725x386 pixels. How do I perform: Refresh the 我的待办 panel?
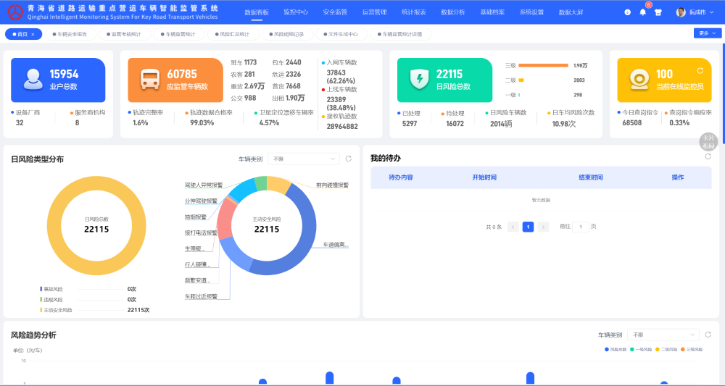click(708, 156)
